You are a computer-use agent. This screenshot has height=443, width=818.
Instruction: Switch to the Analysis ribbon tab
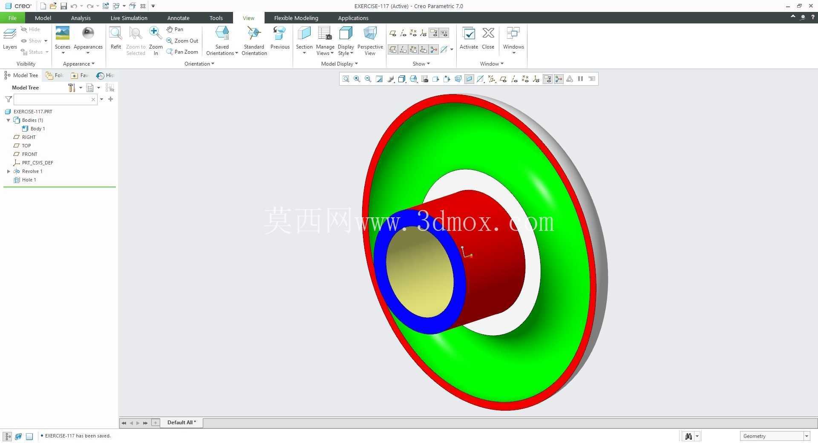pyautogui.click(x=81, y=18)
